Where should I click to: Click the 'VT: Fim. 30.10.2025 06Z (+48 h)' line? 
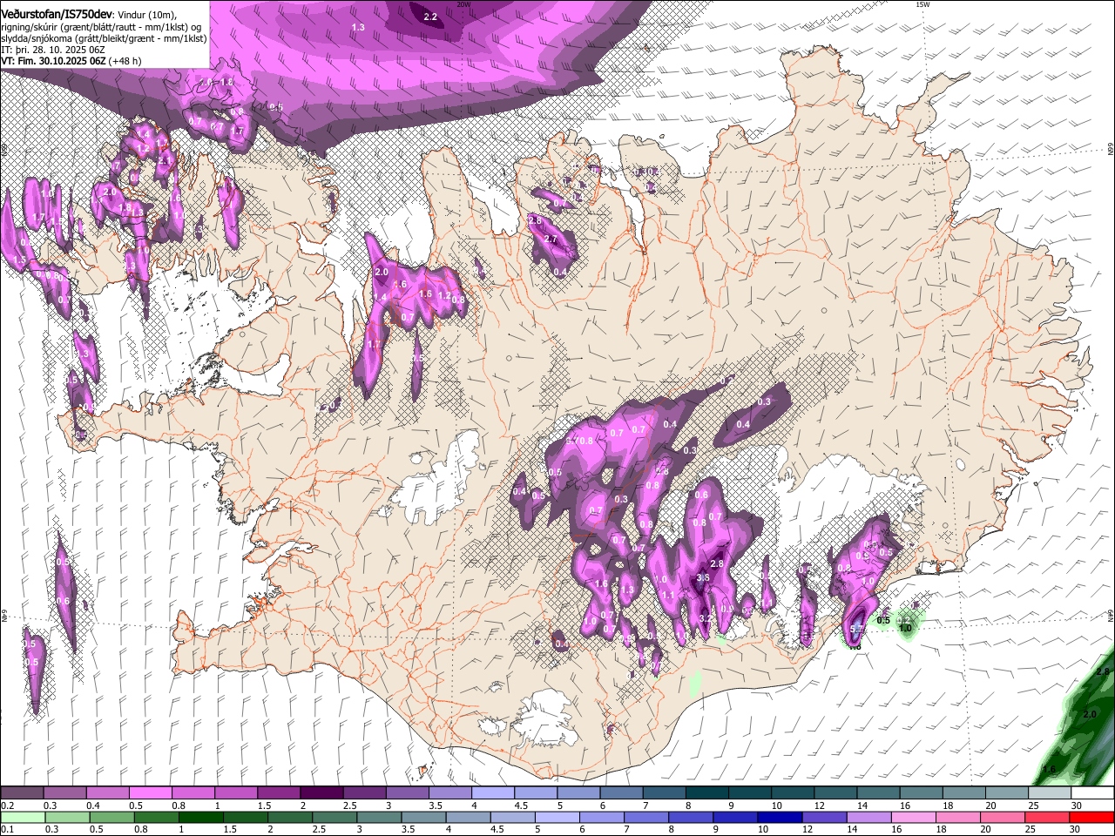(x=71, y=61)
